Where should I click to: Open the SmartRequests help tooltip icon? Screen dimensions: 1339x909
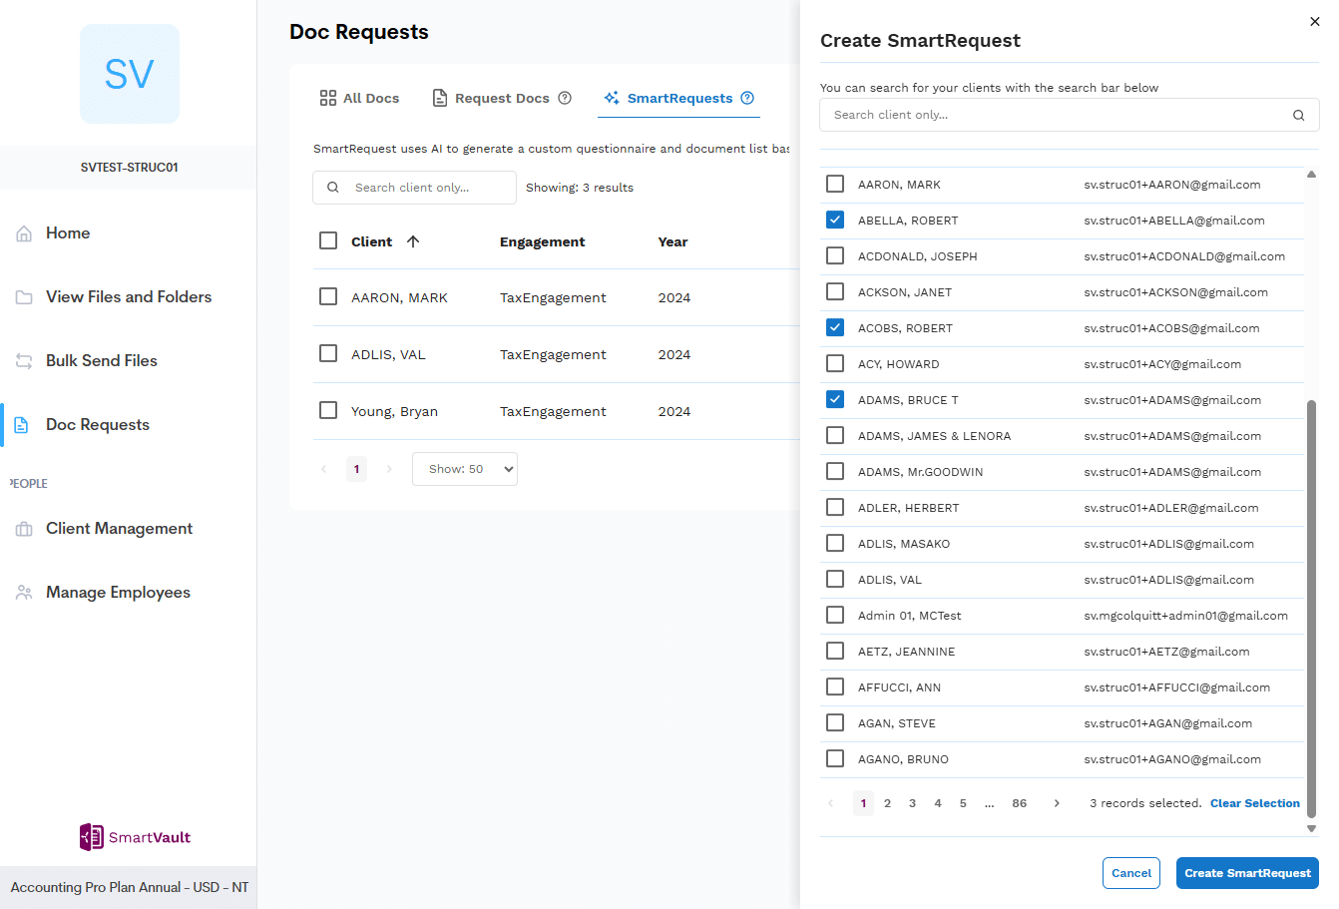coord(747,98)
